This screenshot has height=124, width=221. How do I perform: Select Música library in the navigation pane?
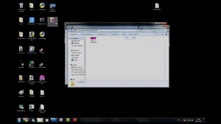pyautogui.click(x=76, y=58)
